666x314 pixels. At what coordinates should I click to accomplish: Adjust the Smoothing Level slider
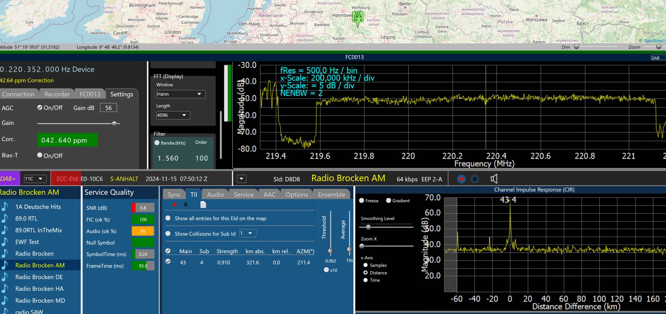(368, 227)
